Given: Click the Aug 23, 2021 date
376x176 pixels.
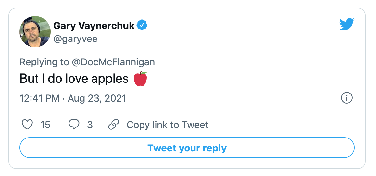Looking at the screenshot, I should click(x=97, y=98).
